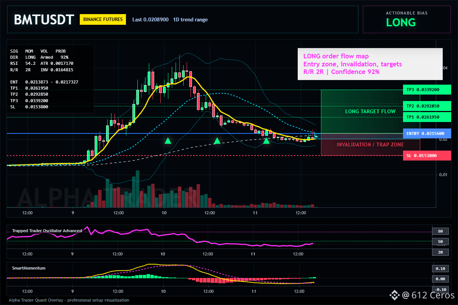Select the BMTUSDT symbol title

tap(44, 19)
